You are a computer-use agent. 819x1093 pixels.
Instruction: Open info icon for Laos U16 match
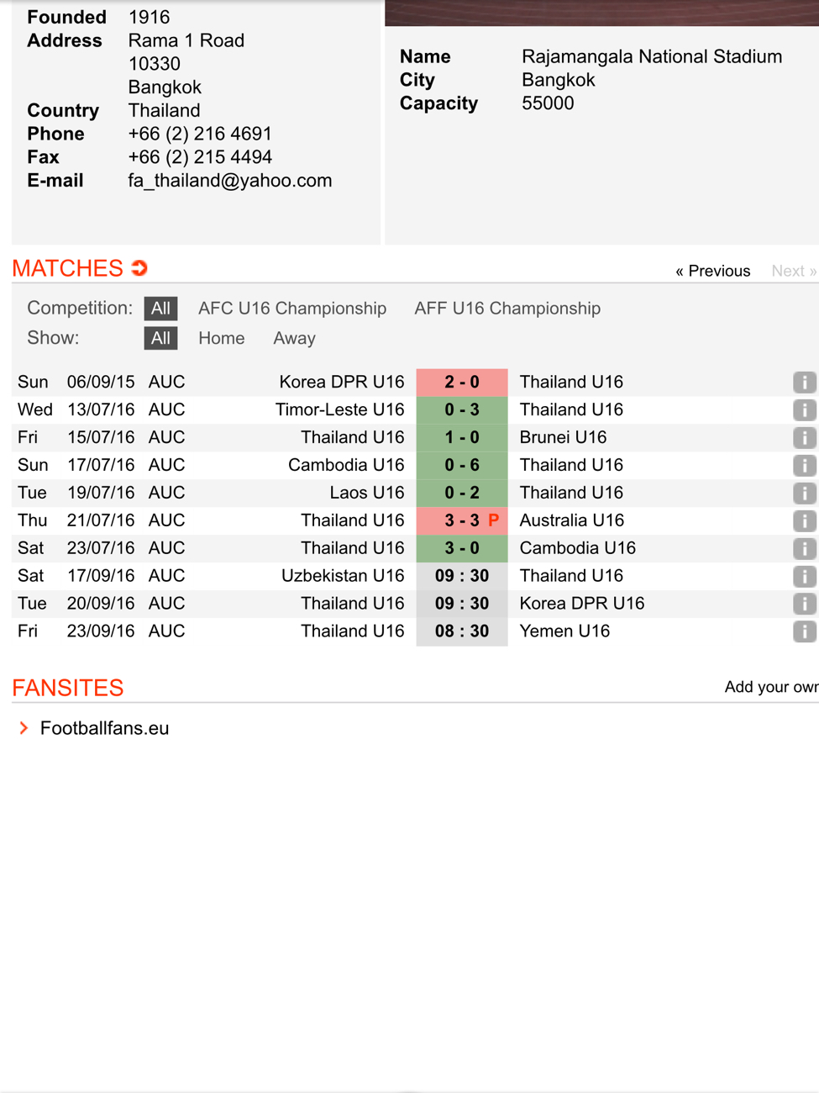tap(804, 494)
